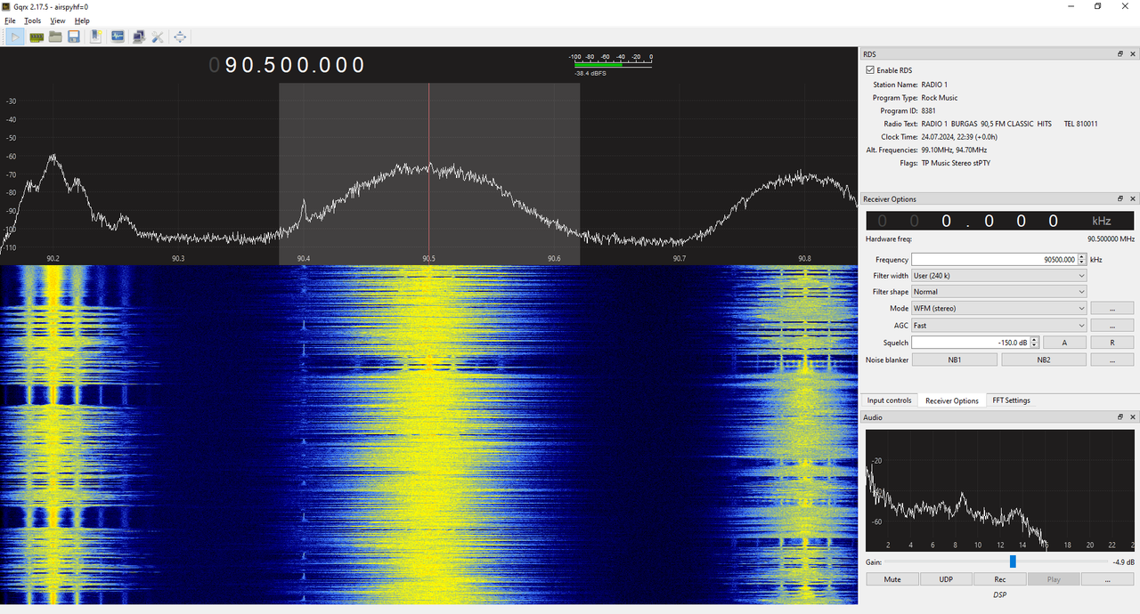This screenshot has width=1140, height=614.
Task: Click the squelch reset R button
Action: (x=1112, y=343)
